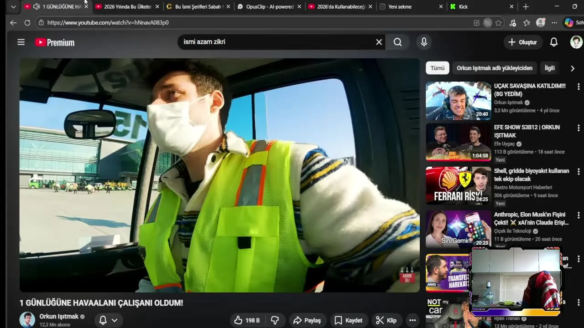Dislike the video

pyautogui.click(x=275, y=320)
